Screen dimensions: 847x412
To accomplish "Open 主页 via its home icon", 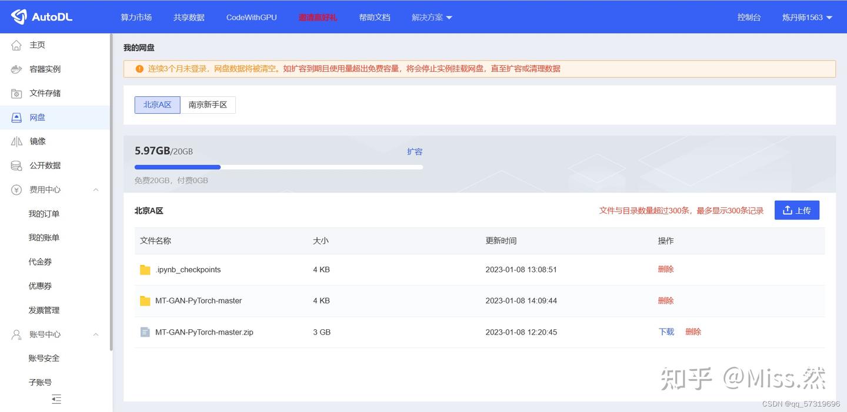I will point(16,45).
